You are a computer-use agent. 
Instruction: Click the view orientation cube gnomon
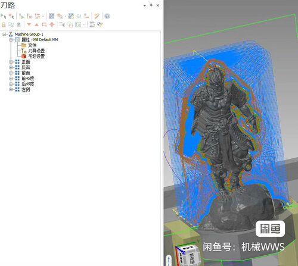point(188,255)
